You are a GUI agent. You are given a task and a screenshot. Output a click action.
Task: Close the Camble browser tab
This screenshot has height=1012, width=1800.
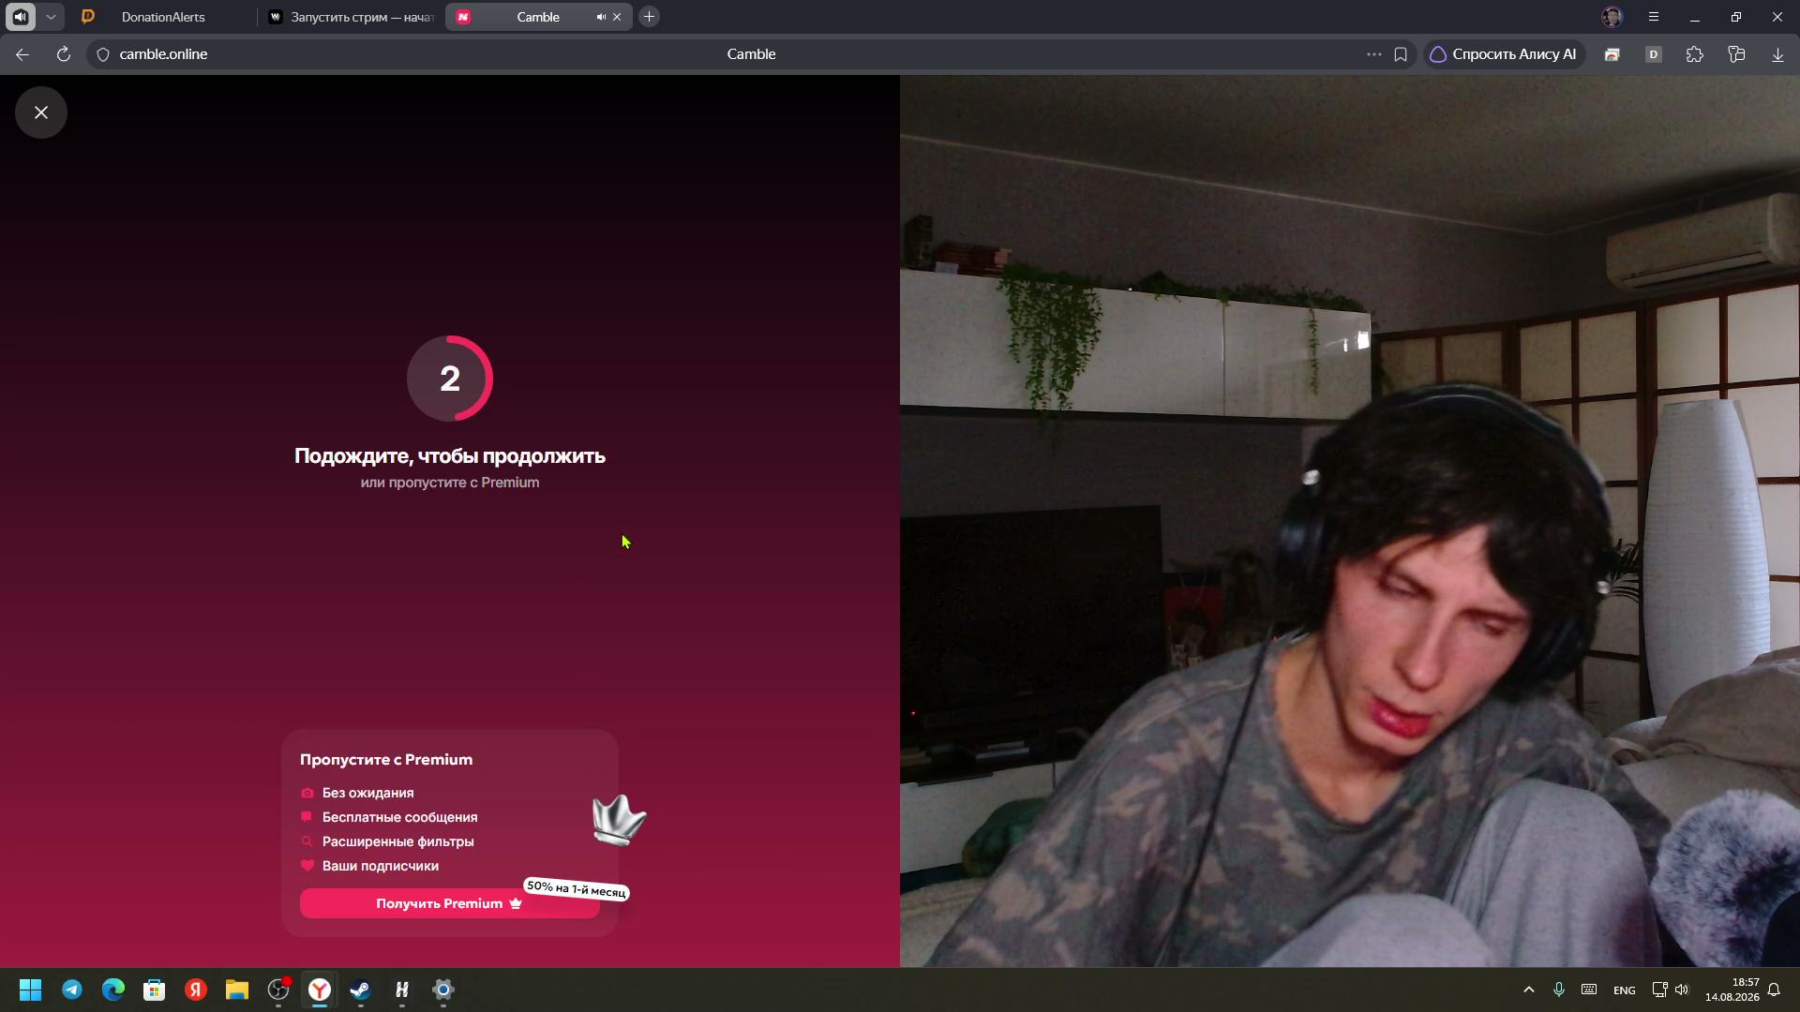(617, 17)
